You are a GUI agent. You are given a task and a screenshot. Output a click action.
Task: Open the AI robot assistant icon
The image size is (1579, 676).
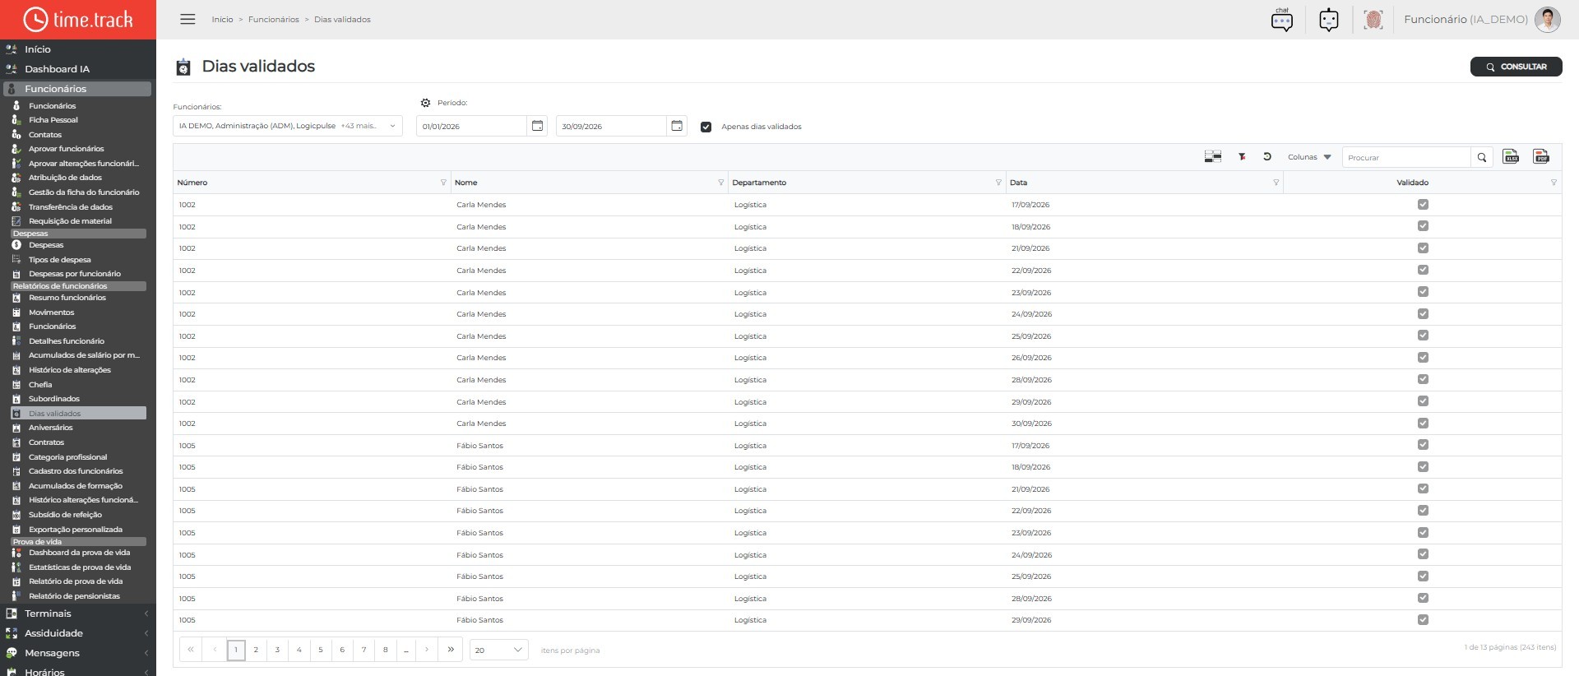pyautogui.click(x=1328, y=20)
